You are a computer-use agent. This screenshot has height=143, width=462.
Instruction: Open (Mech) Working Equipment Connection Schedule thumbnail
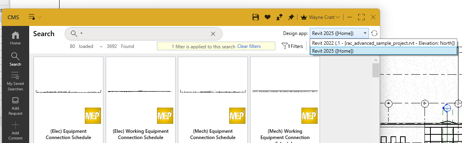(285, 92)
